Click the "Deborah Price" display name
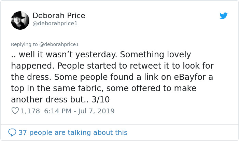239x141 pixels. pos(59,16)
